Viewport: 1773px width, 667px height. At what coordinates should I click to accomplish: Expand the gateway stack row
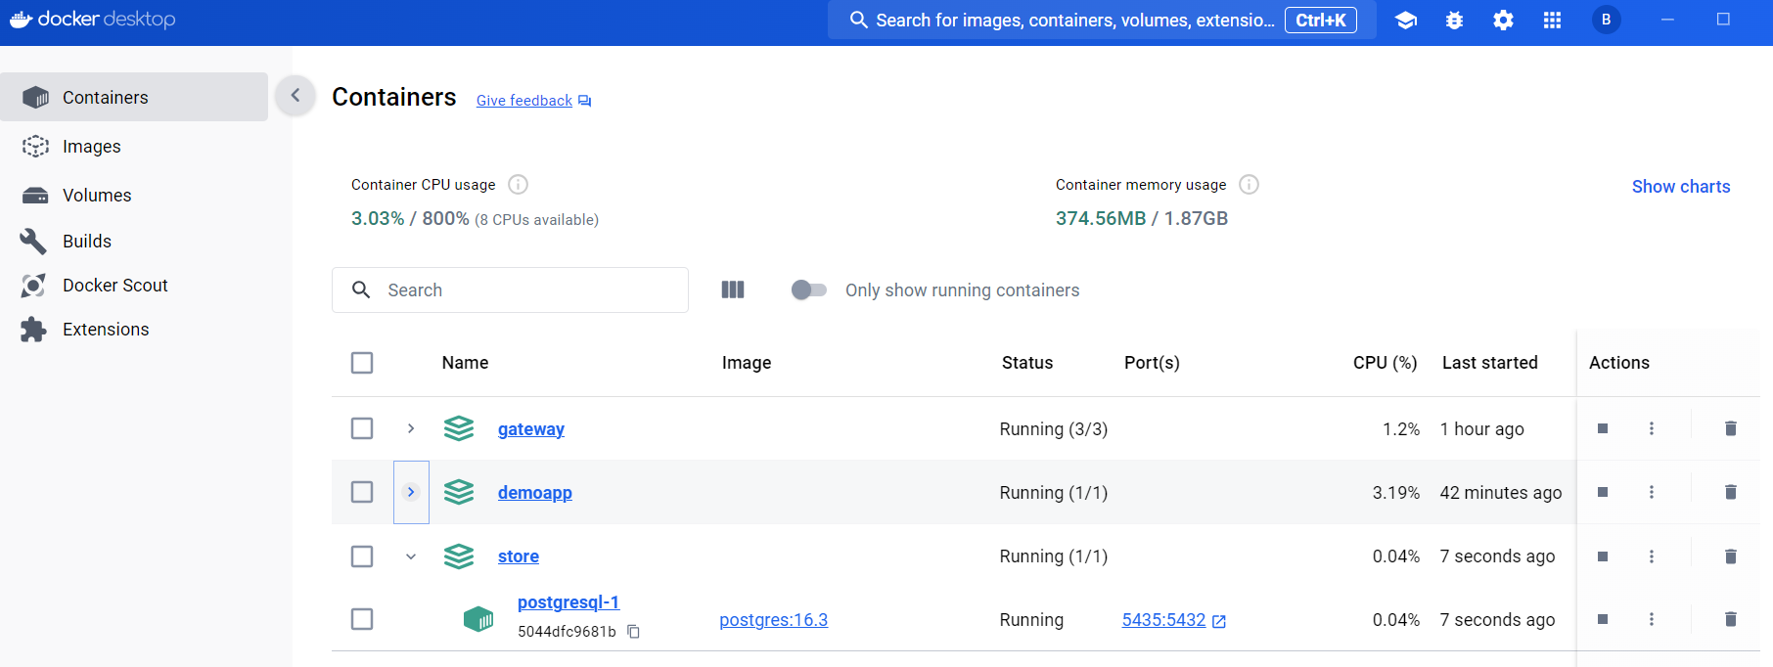click(411, 428)
